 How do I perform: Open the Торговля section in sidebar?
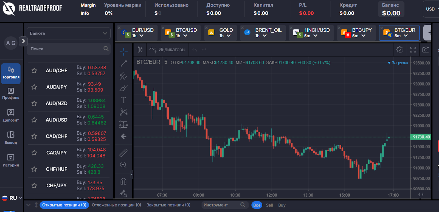coord(11,73)
